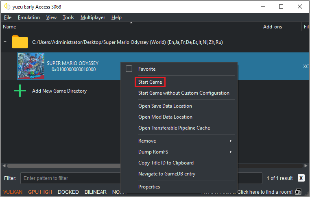
Task: Switch the DOCKED mode toggle
Action: point(68,192)
